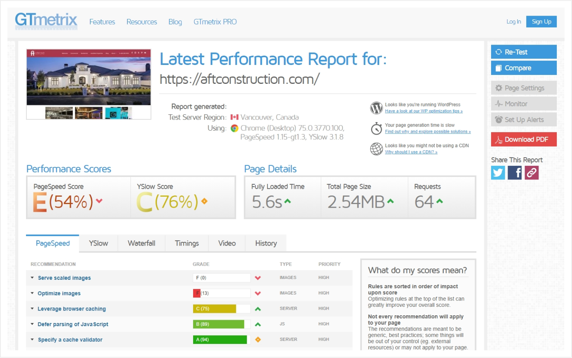Open GTmetrix PRO page
The width and height of the screenshot is (572, 358).
click(x=215, y=22)
